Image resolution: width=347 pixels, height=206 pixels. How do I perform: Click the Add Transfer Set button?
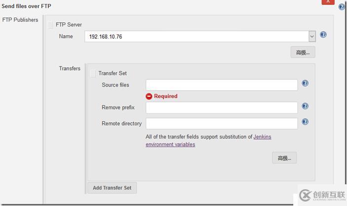[x=112, y=188]
